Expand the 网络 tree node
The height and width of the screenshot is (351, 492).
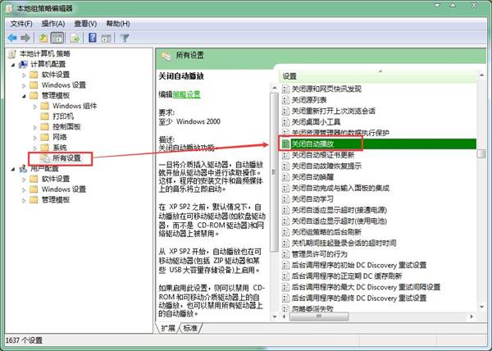point(34,138)
